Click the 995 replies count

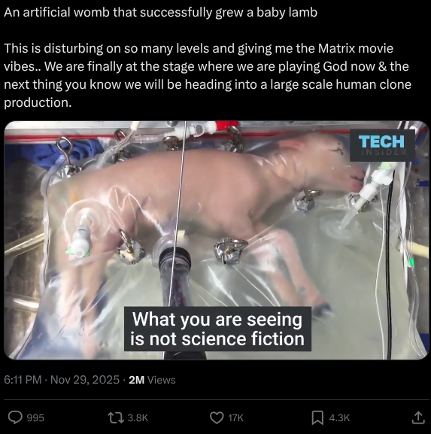tap(35, 417)
